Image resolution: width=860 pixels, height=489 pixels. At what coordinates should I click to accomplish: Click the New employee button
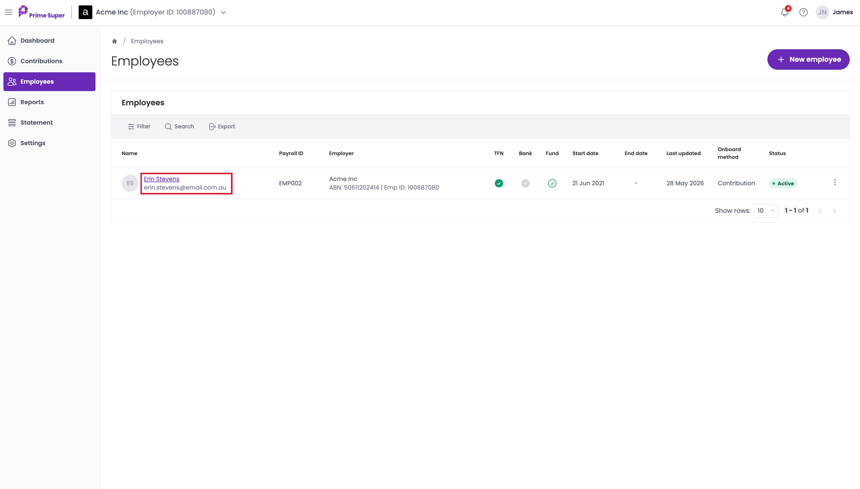coord(808,59)
